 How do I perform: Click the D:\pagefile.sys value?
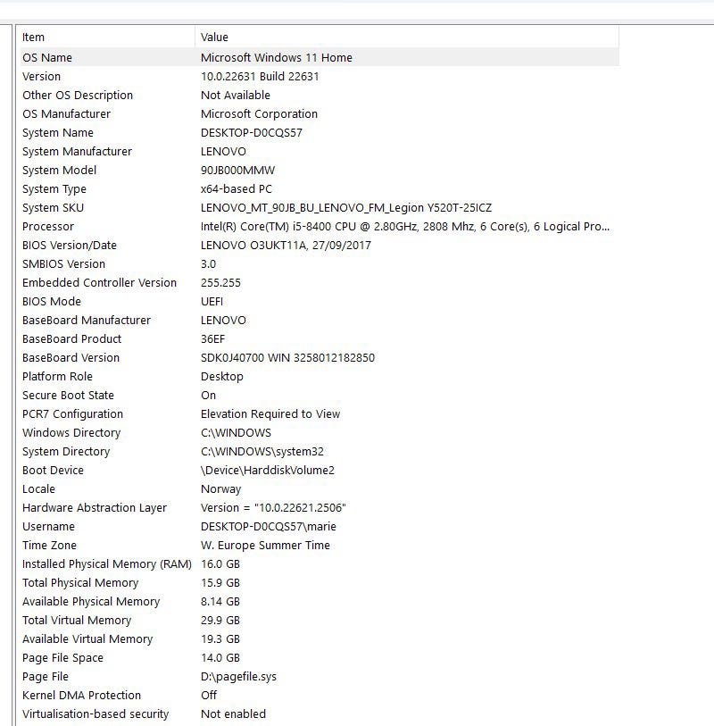click(x=238, y=677)
